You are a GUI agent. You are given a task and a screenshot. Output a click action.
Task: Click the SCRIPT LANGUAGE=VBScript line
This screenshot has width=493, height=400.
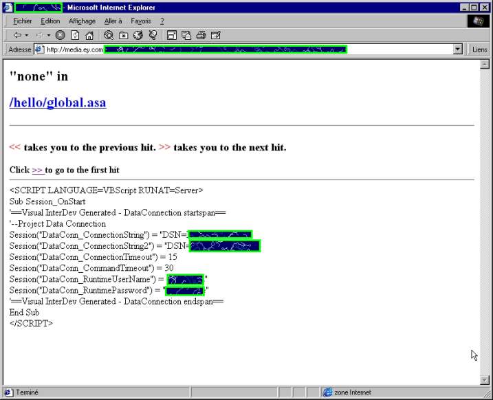pyautogui.click(x=107, y=190)
